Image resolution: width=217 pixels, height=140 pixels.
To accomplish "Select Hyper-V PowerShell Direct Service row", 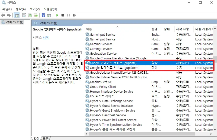I will pos(149,120).
